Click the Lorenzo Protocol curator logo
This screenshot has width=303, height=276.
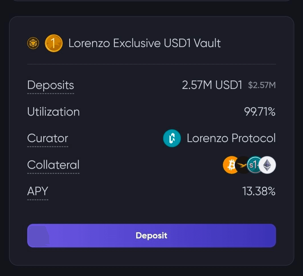point(172,138)
